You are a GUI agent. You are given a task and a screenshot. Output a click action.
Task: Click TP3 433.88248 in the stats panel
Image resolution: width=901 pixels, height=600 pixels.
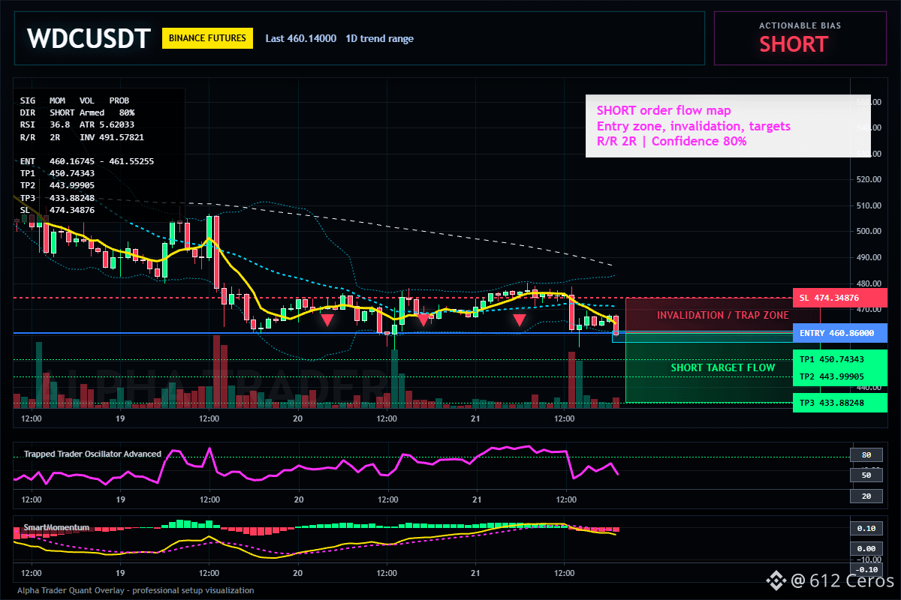coord(57,197)
